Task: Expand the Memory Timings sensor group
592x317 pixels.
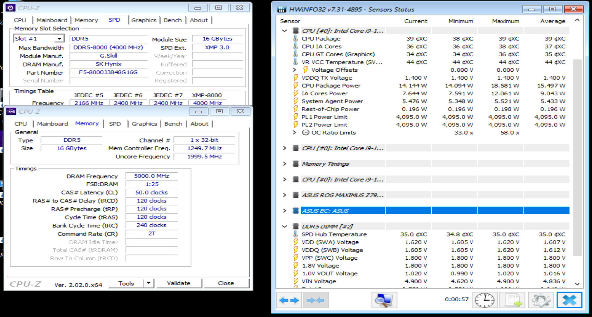Action: [x=285, y=164]
